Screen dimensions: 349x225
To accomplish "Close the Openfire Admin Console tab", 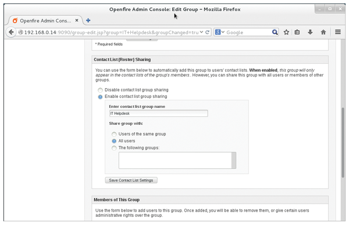I will [x=77, y=20].
